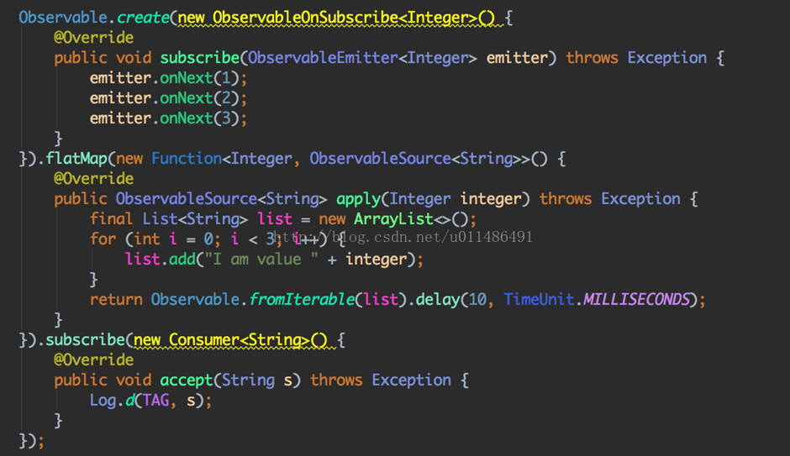Click 'Function<Integer,' in the flatMap line
The width and height of the screenshot is (790, 456).
click(226, 159)
